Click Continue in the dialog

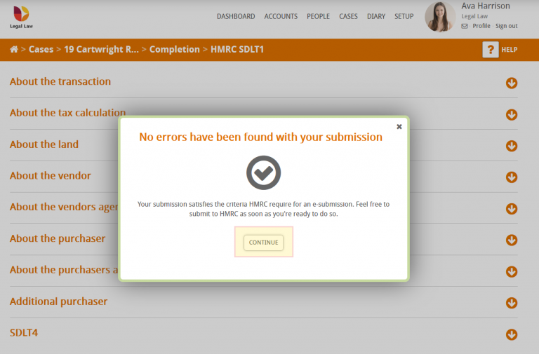[x=264, y=243]
